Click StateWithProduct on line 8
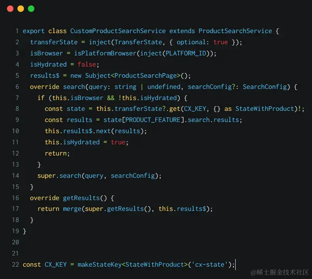Viewport: 312px width, 279px height. tap(265, 109)
